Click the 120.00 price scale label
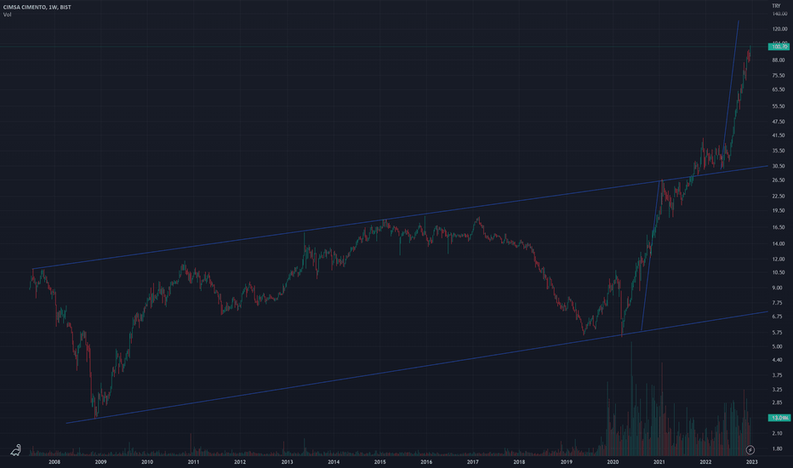The image size is (793, 468). click(x=779, y=29)
